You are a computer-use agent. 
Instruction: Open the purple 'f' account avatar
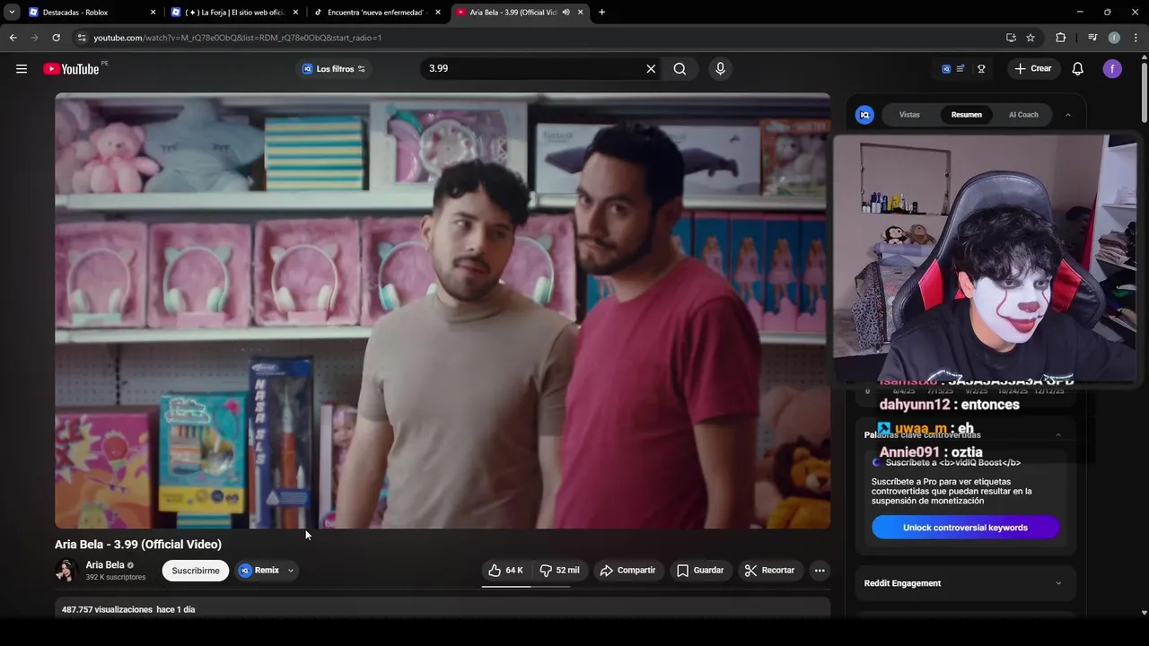(x=1112, y=69)
